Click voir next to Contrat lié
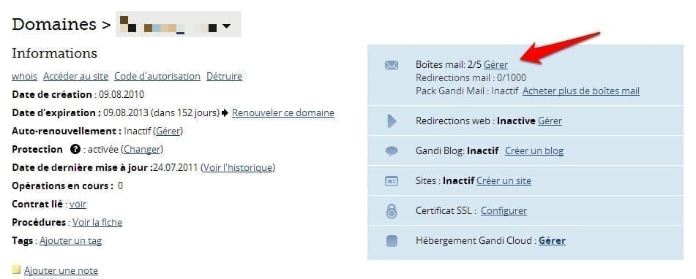The width and height of the screenshot is (696, 279). pyautogui.click(x=78, y=205)
